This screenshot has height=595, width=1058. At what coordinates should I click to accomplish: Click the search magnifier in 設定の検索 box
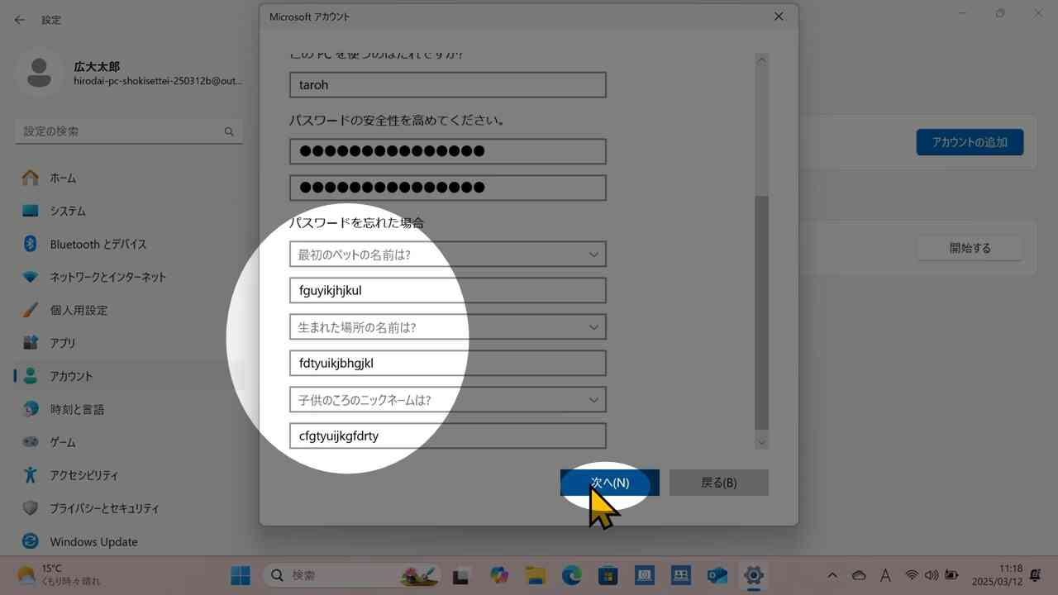[x=229, y=131]
